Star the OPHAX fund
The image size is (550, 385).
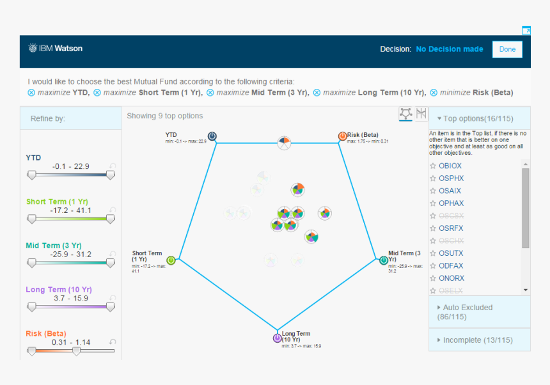tap(433, 203)
